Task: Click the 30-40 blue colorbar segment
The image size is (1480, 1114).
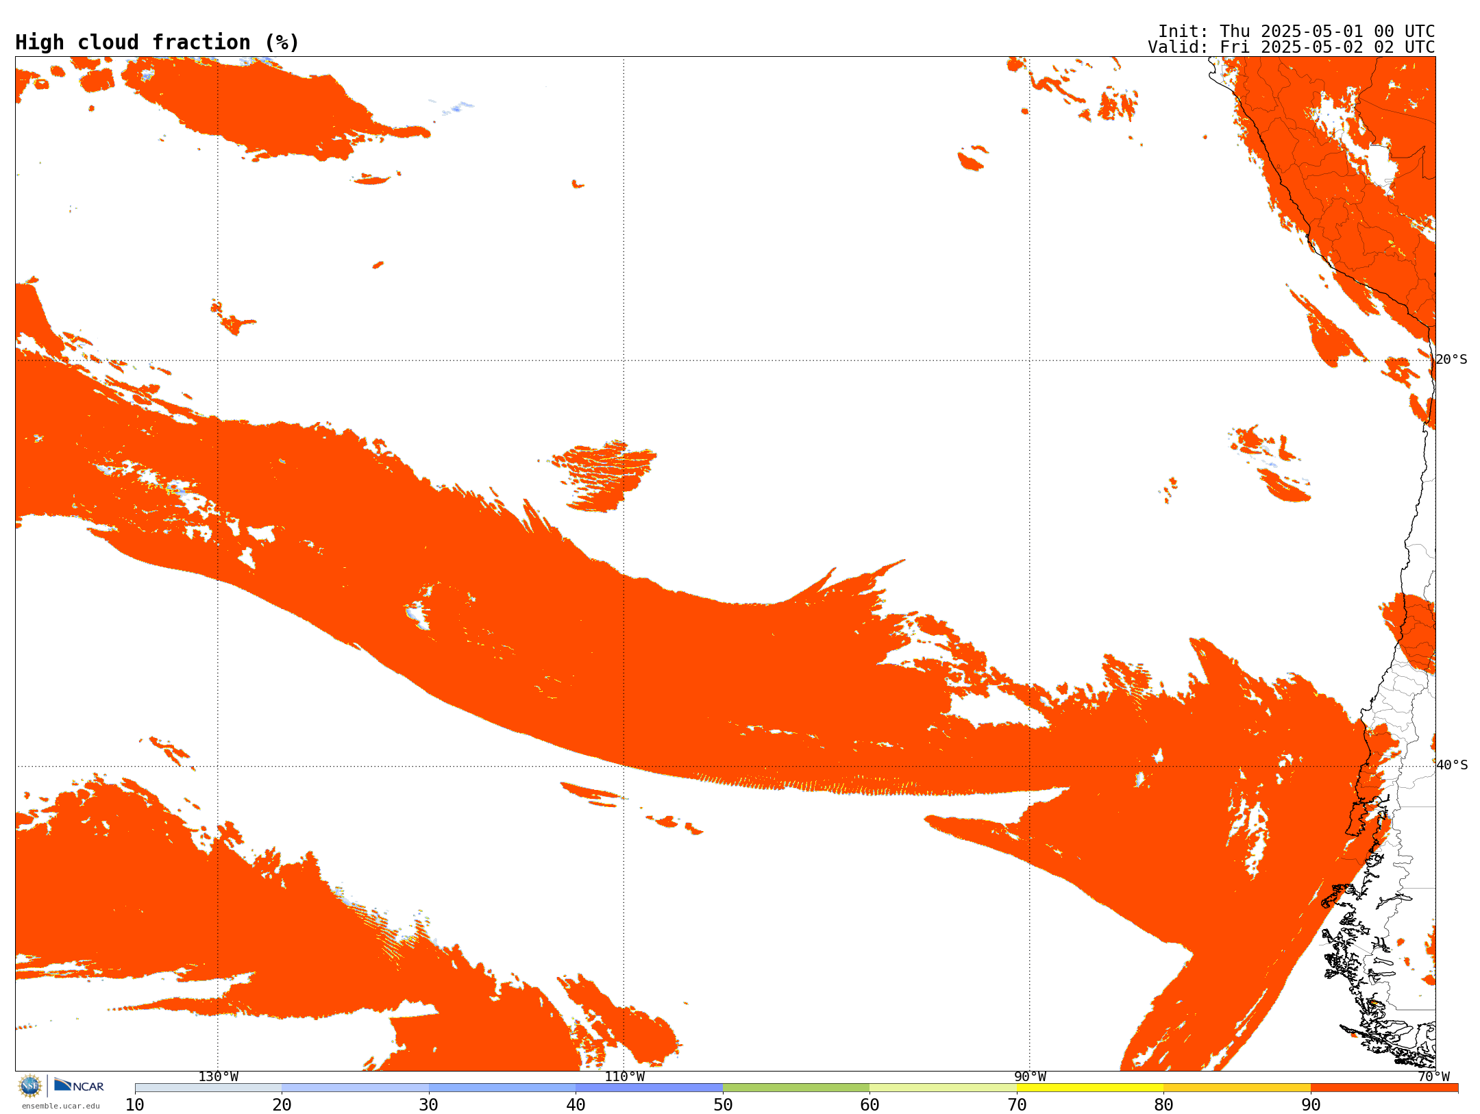Action: click(502, 1088)
